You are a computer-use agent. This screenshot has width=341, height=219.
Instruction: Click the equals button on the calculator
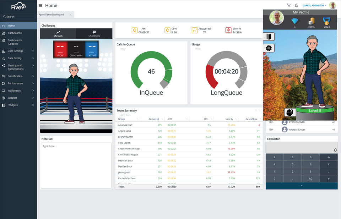click(302, 186)
